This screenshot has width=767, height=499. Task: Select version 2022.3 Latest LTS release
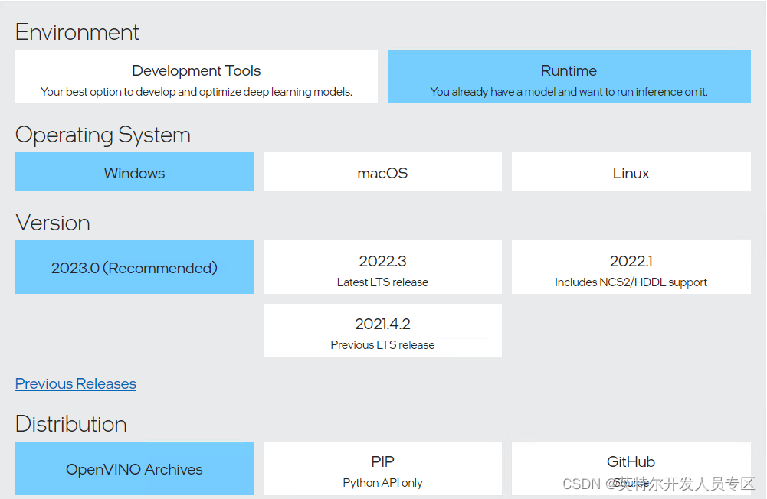[382, 267]
